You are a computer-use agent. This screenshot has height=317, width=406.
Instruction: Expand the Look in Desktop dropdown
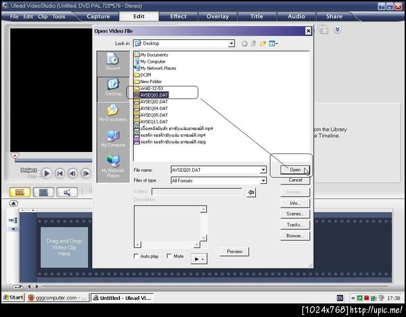231,43
